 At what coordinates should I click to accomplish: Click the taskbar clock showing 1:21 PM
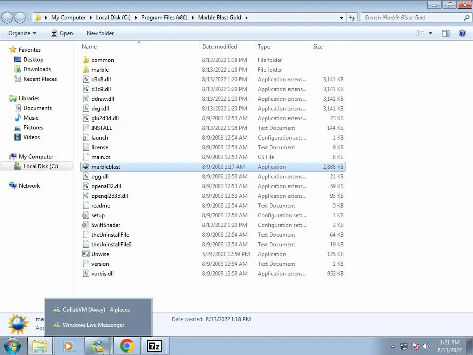click(449, 346)
